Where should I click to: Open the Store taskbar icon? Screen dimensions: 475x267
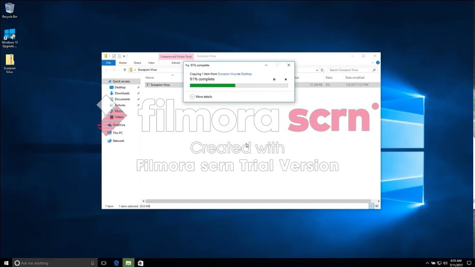(x=140, y=263)
